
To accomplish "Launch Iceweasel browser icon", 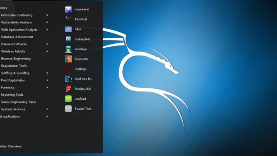I will coord(68,9).
